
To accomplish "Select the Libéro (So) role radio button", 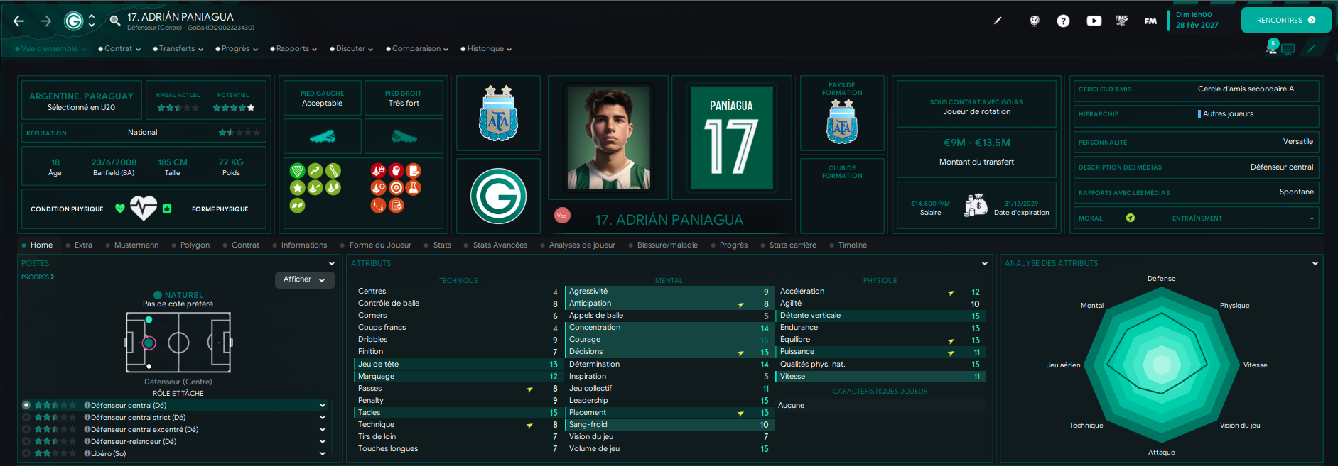I will point(26,453).
